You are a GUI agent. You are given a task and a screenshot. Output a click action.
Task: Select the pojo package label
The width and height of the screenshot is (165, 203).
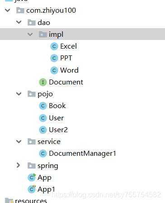[45, 94]
